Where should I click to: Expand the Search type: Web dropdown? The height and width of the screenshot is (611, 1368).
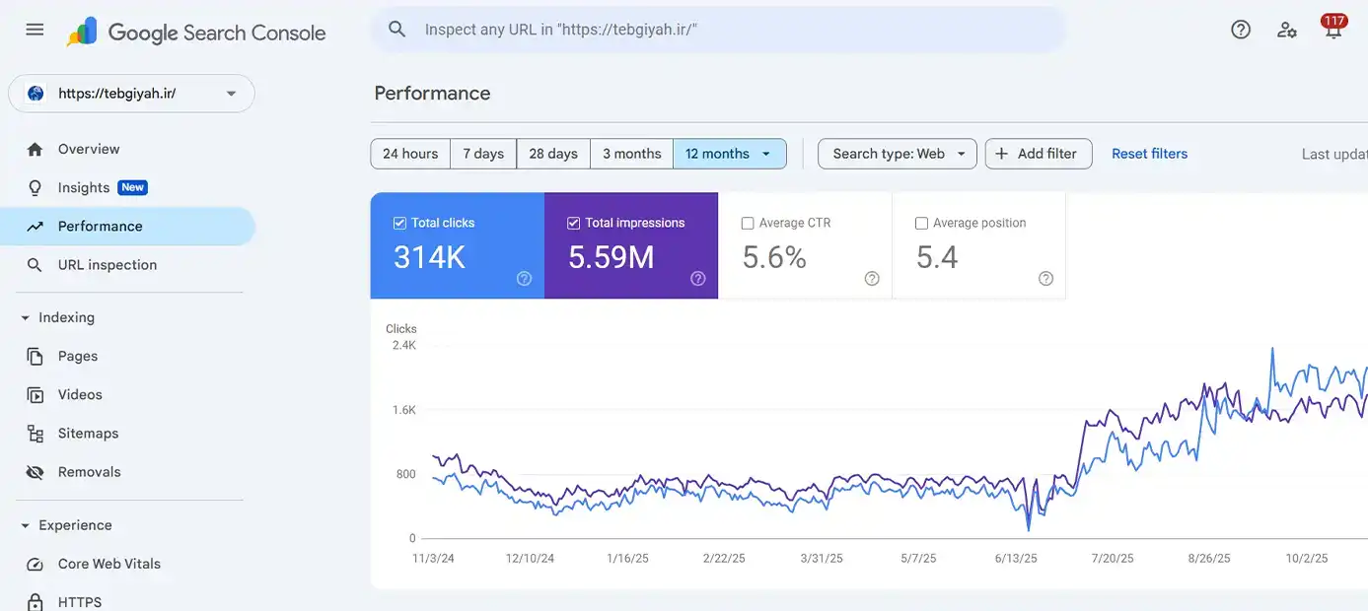[897, 154]
